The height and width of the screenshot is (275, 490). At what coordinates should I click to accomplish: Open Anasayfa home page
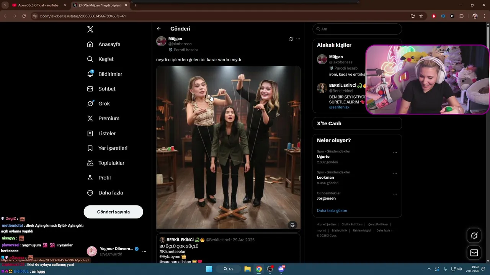point(104,44)
